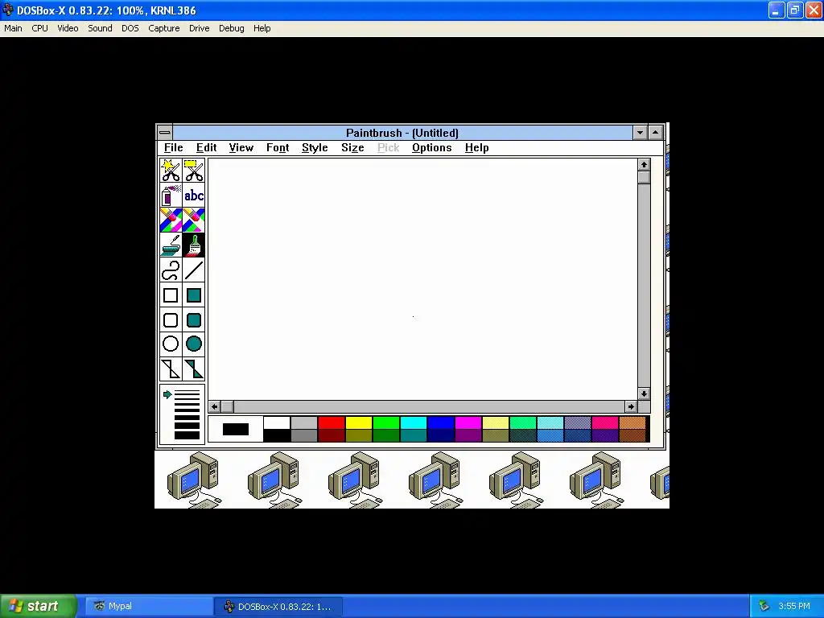Open DOSBox-X CPU menu
824x618 pixels.
click(40, 28)
